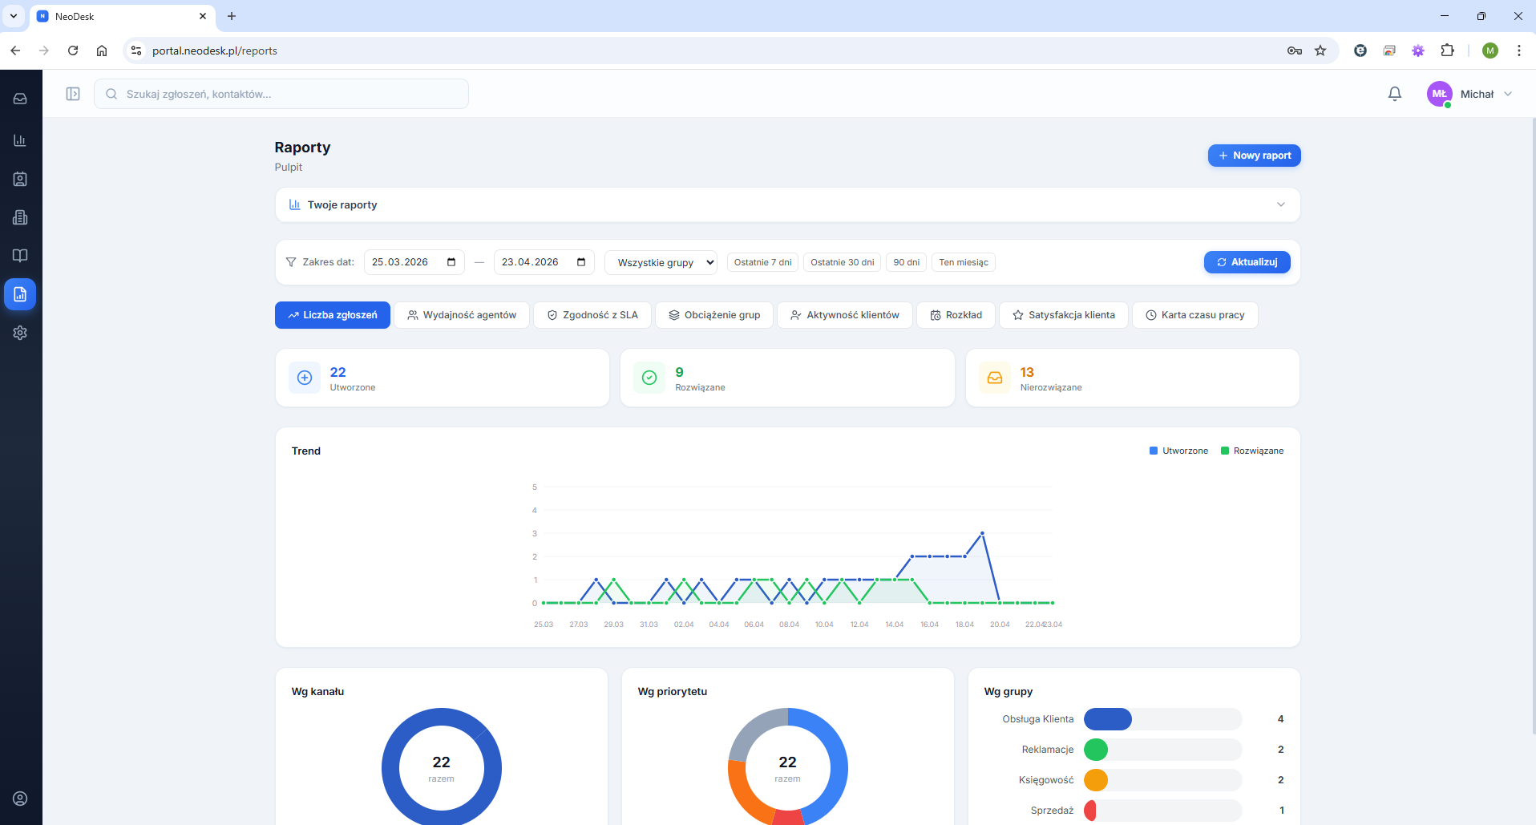The width and height of the screenshot is (1536, 825).
Task: Open the Michał user menu chevron
Action: click(1508, 94)
